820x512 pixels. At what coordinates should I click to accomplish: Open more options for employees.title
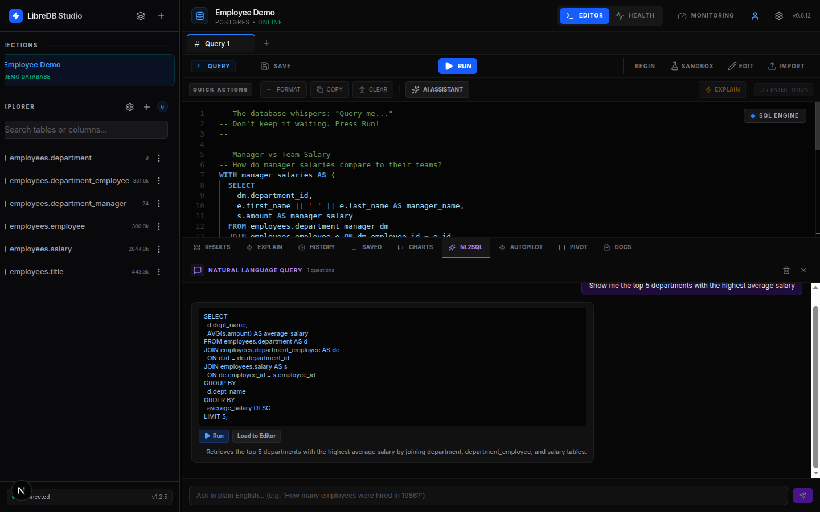point(159,272)
